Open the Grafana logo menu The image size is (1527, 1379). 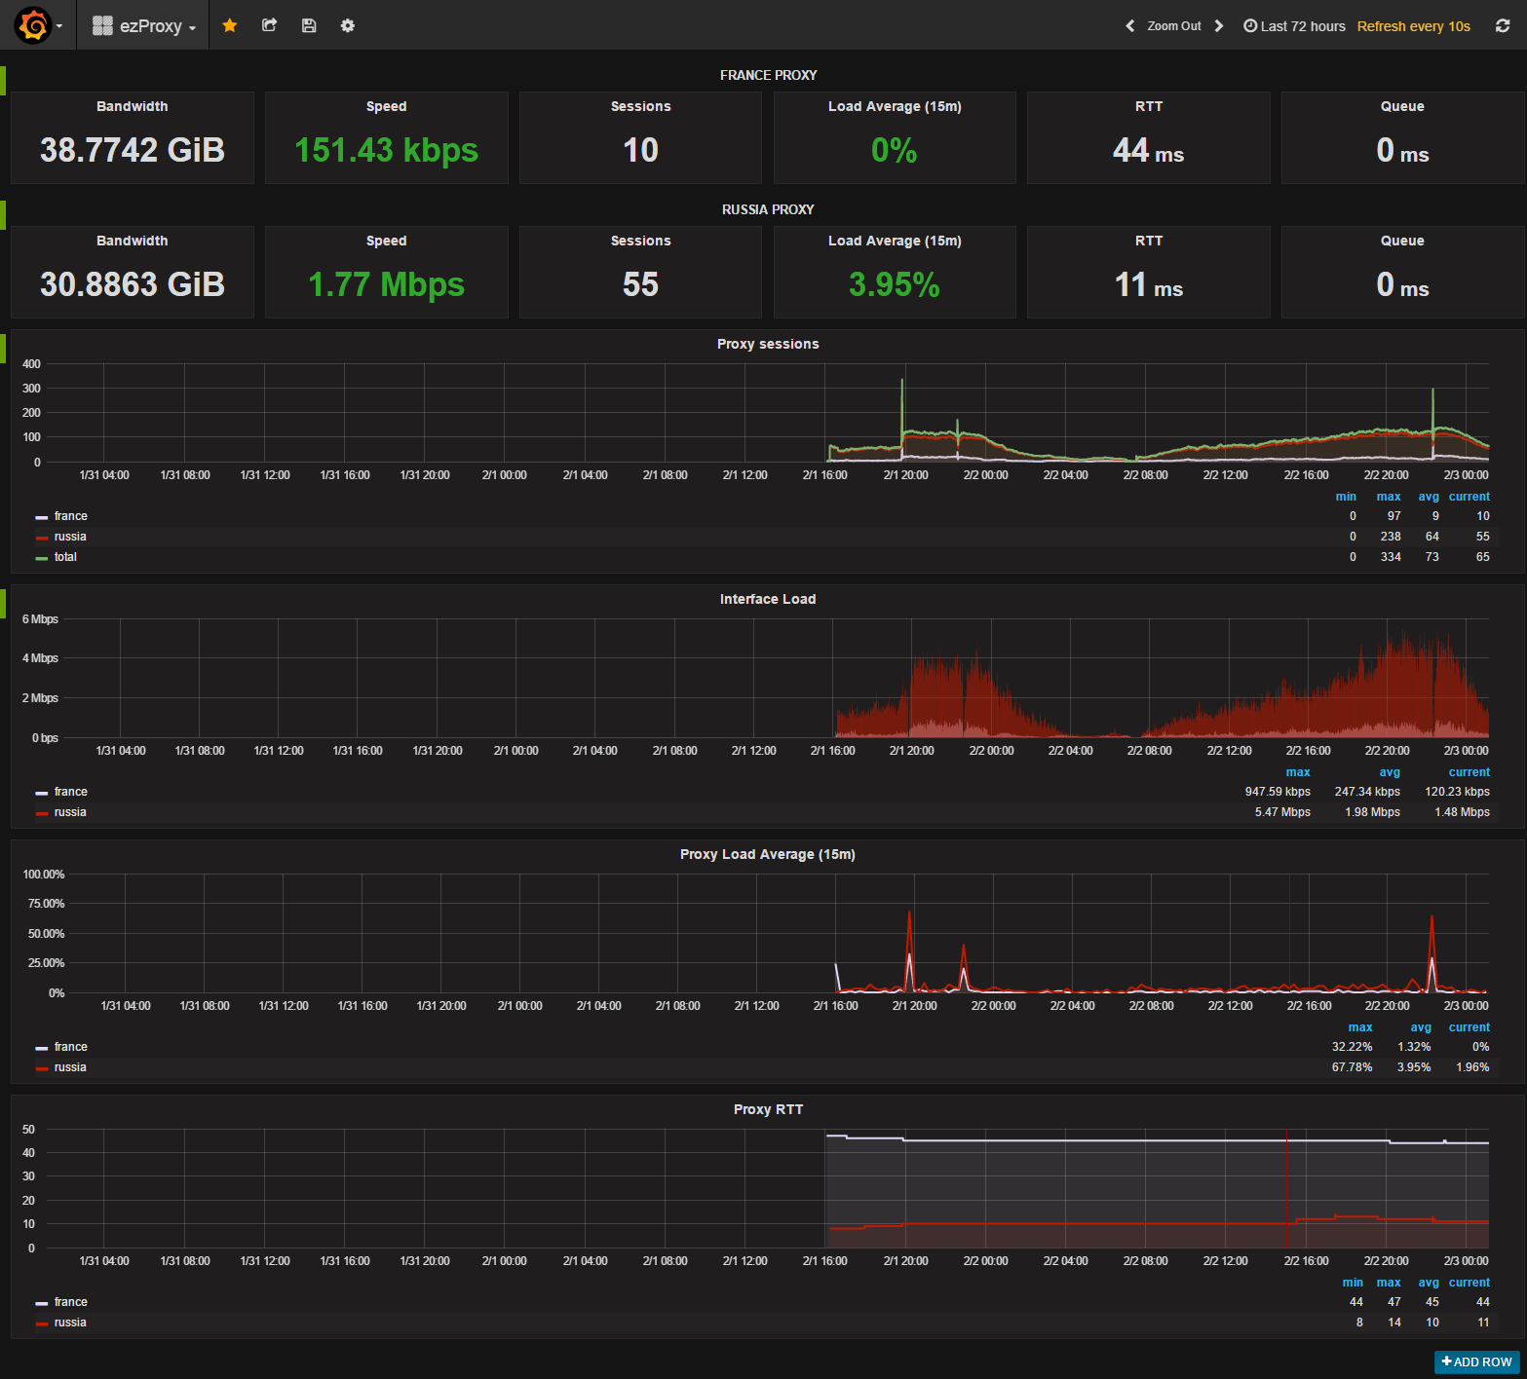37,25
